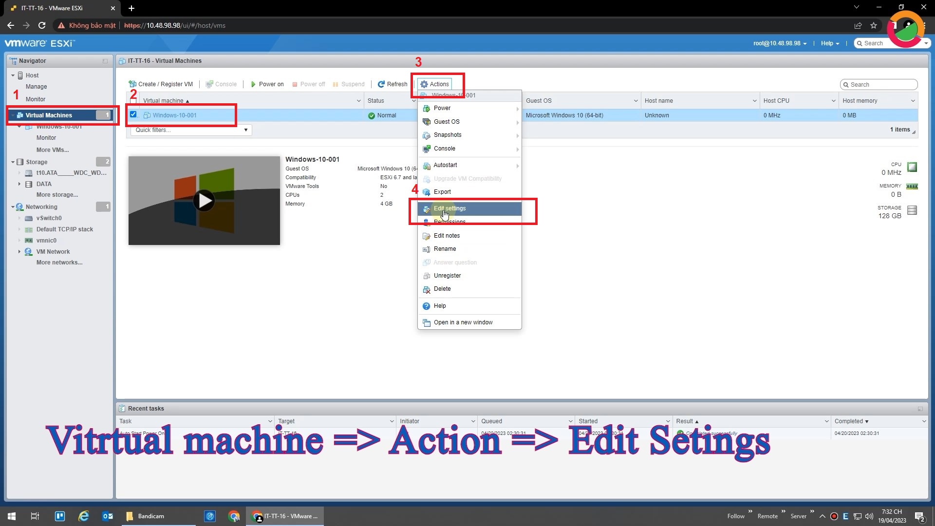Select Permissions from Actions menu
Screen dimensions: 935x526
point(449,221)
